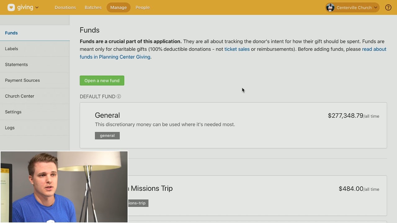Go to Settings in the sidebar
This screenshot has width=397, height=223.
pyautogui.click(x=13, y=112)
